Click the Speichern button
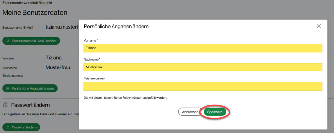This screenshot has width=334, height=133. tap(215, 112)
